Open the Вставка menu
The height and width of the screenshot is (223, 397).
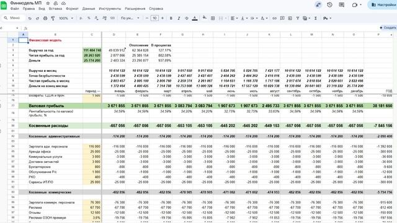click(55, 9)
